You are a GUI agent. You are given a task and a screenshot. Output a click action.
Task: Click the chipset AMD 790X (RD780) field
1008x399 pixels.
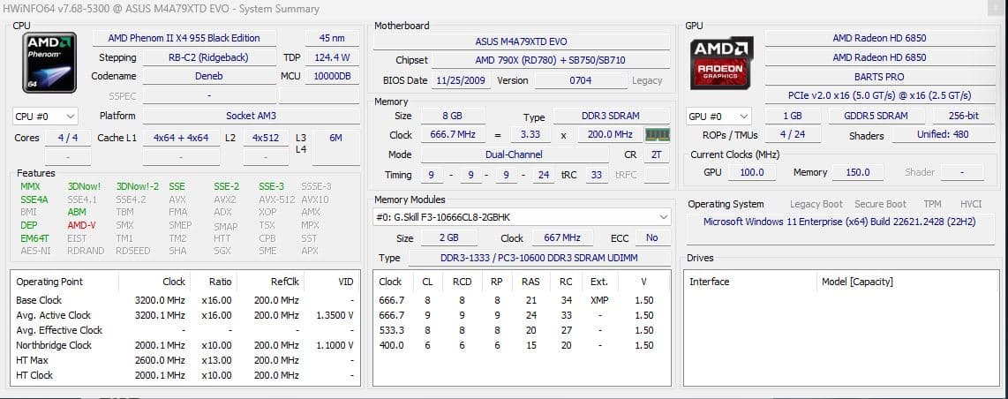(x=550, y=60)
